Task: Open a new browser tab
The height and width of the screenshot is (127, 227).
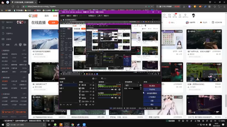Action: 39,2
